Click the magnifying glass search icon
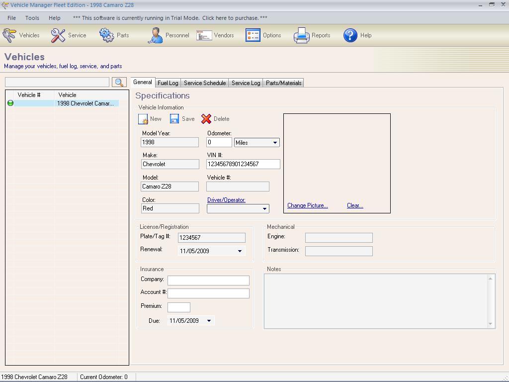 coord(119,82)
